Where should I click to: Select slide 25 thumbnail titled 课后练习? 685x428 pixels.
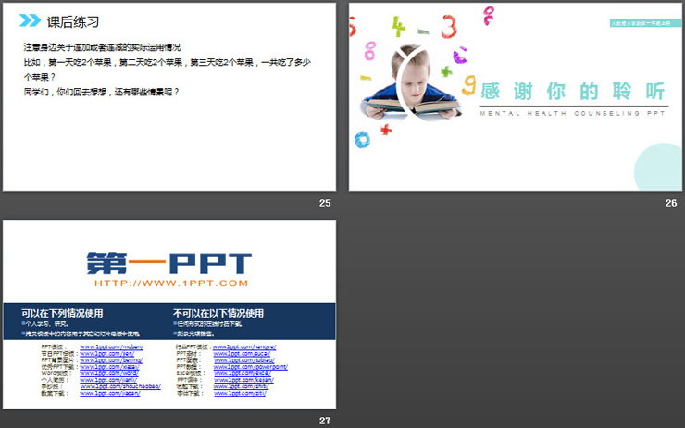[169, 96]
